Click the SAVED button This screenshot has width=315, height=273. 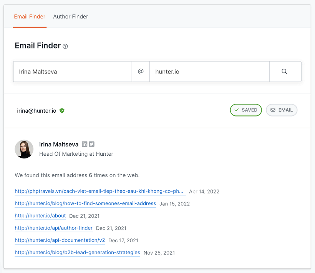tap(246, 110)
